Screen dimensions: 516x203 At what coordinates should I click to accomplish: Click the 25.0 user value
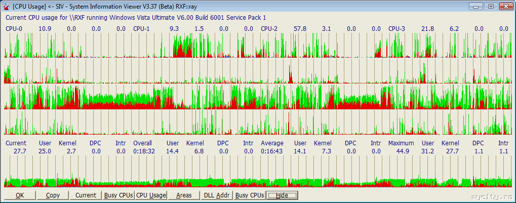(x=45, y=151)
